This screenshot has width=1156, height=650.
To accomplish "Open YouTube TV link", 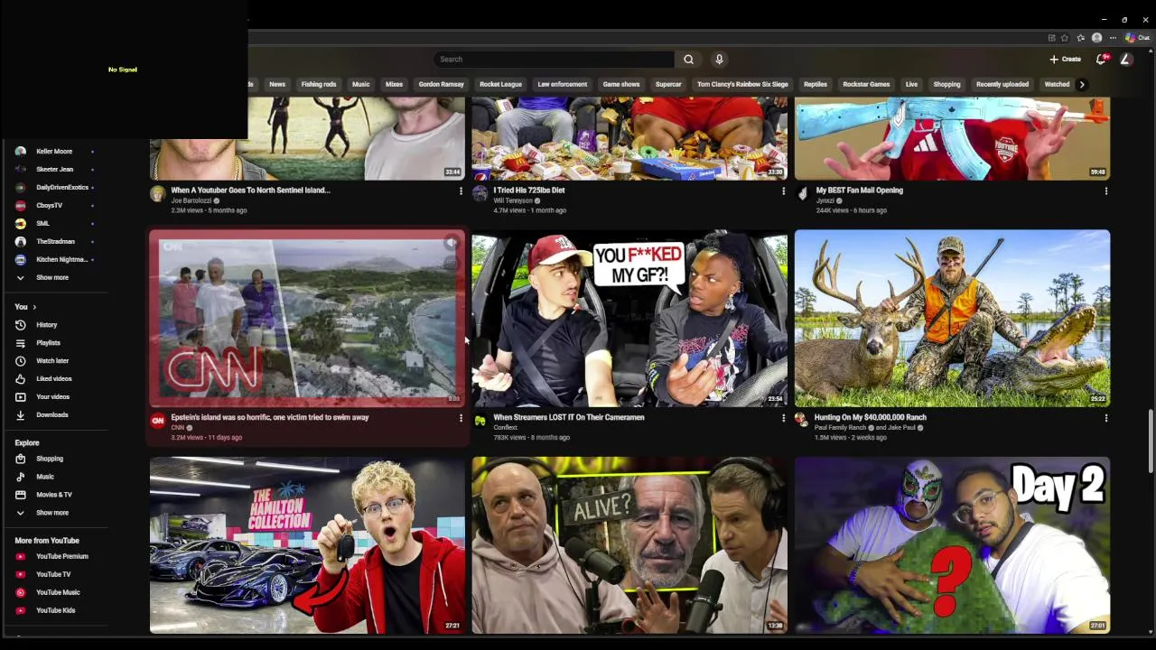I will [x=54, y=575].
